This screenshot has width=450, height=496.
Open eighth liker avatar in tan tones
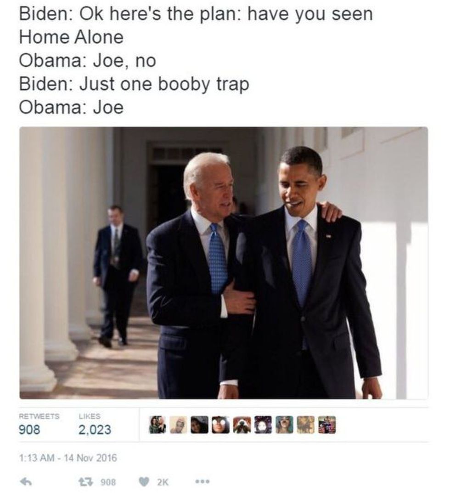point(306,424)
